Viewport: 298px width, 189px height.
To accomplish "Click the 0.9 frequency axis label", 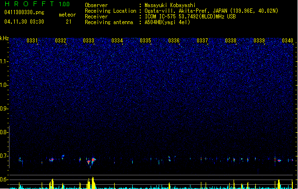I will click(4, 109).
